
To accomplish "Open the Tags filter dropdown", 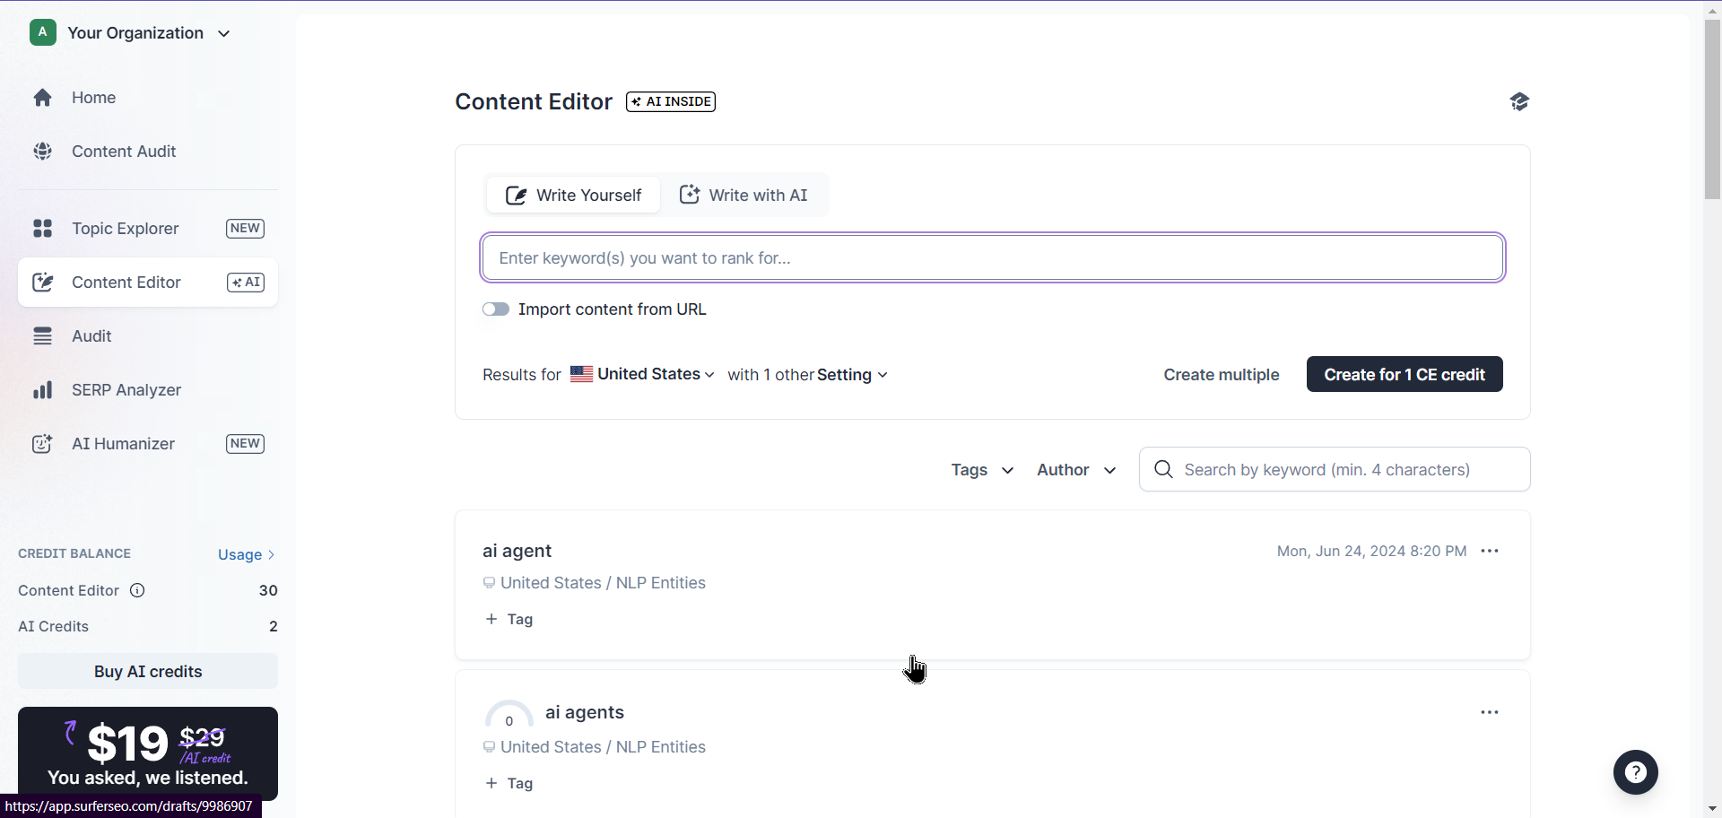I will [981, 469].
